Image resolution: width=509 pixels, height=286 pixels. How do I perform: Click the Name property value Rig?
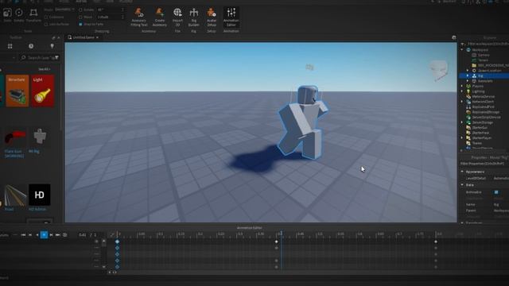click(x=496, y=205)
